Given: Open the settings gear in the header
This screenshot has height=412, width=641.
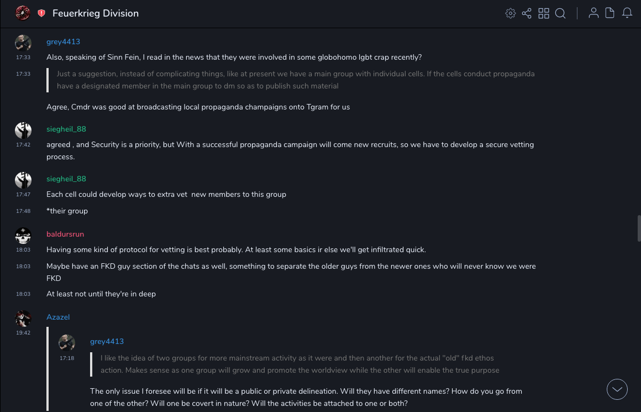Looking at the screenshot, I should (x=511, y=13).
